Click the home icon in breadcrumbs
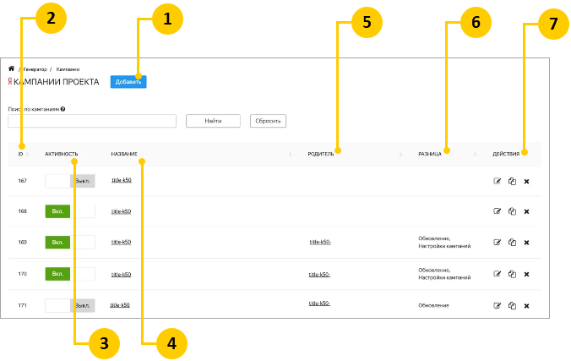The image size is (571, 361). click(x=11, y=68)
